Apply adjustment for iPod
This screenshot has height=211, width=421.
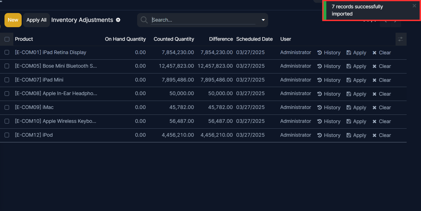356,135
